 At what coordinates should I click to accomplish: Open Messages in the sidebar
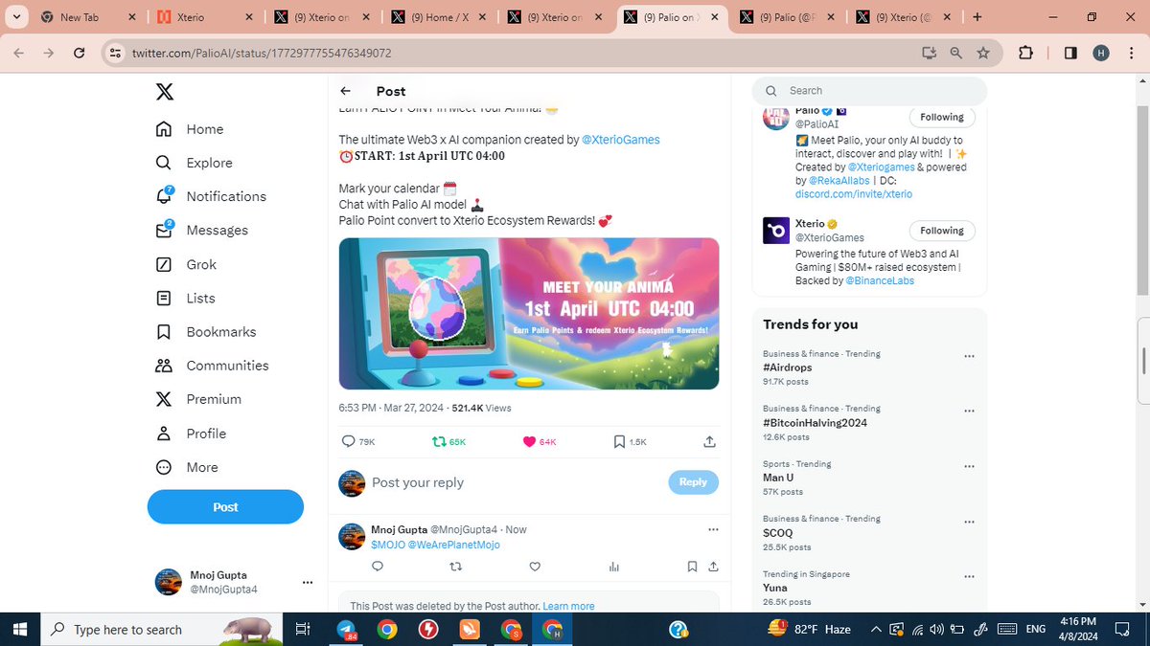pos(202,231)
